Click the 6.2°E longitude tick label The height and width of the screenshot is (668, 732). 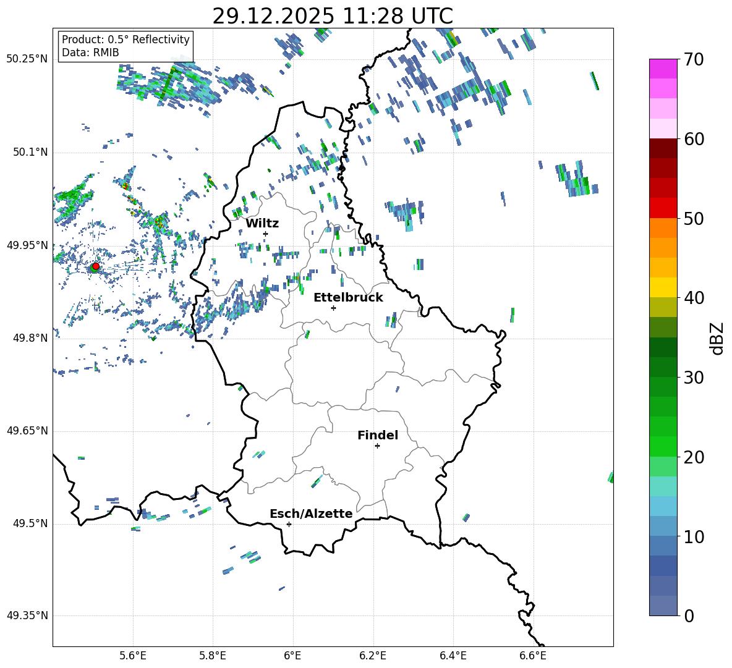(373, 656)
